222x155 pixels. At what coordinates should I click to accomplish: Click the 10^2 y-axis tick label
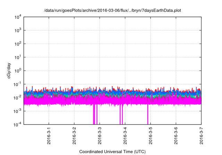click(18, 44)
